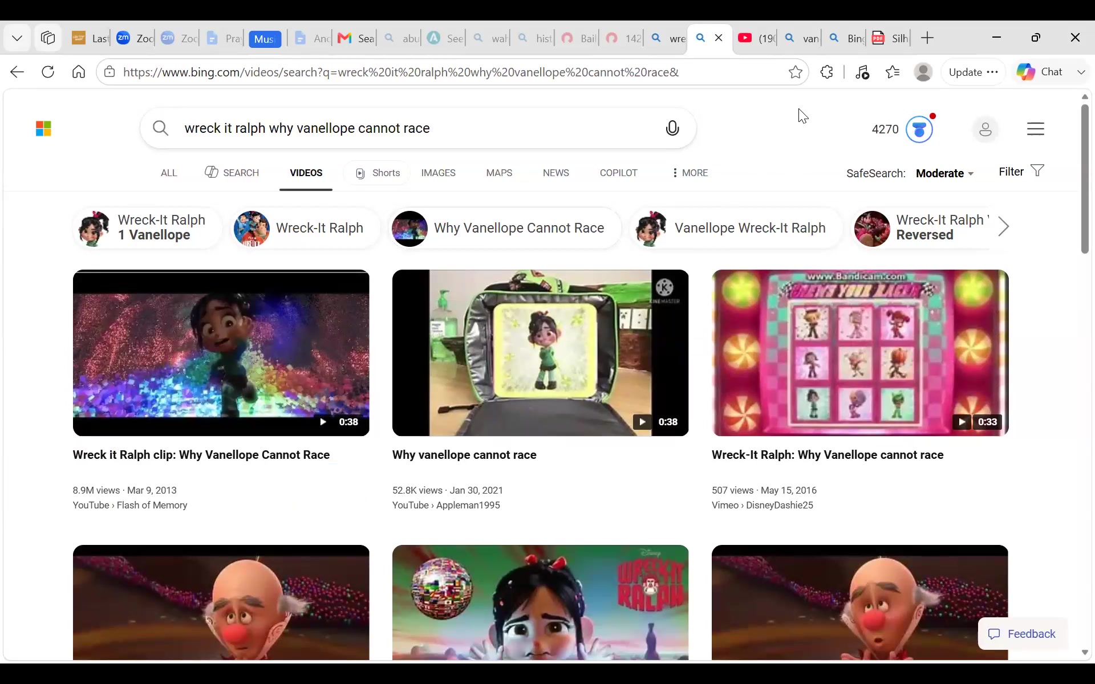Open 'Wreck-It Ralph: Why Vanellope cannot race' Vimeo title

(828, 455)
